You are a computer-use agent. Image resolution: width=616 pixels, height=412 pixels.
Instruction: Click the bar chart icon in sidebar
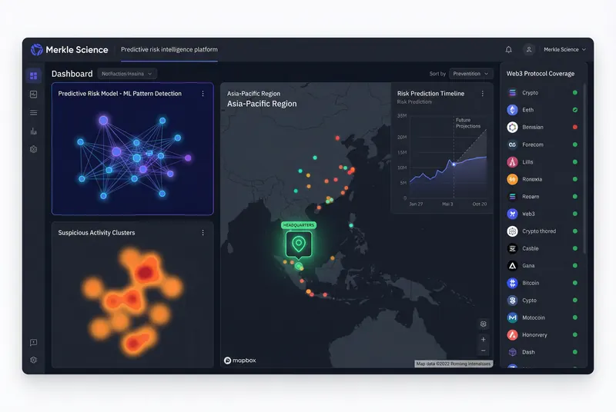(x=33, y=131)
